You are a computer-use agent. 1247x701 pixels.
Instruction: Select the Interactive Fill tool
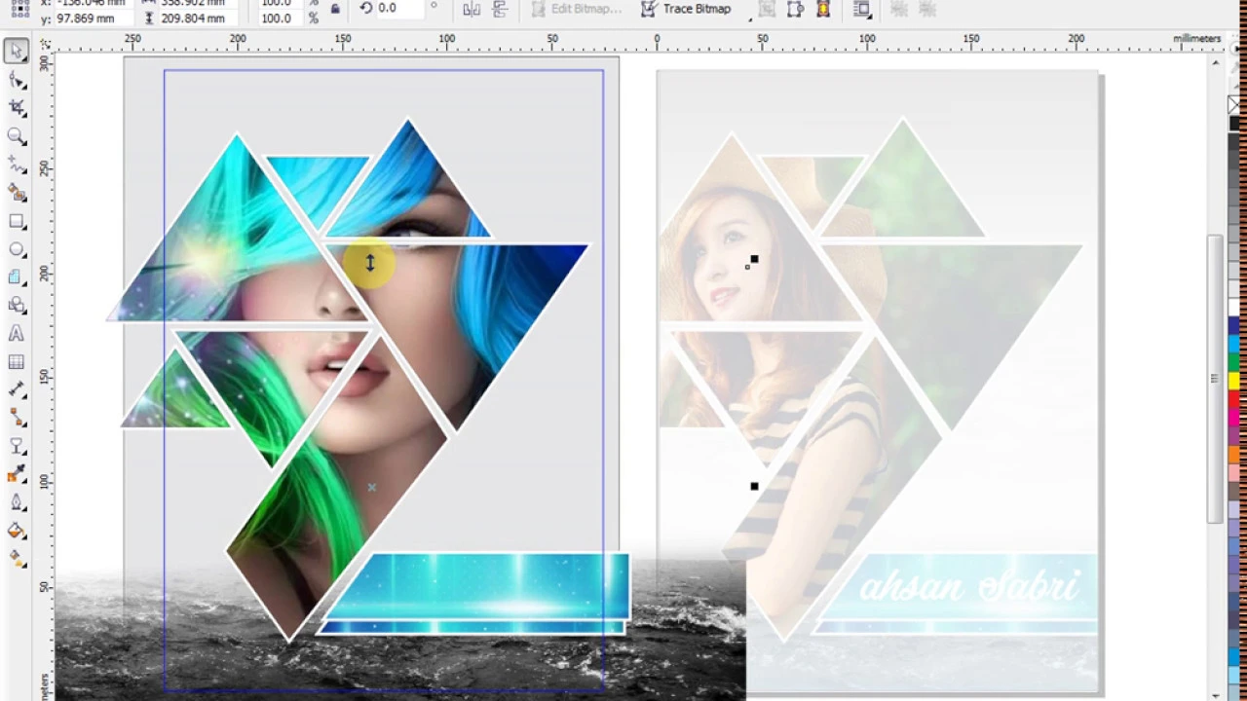(x=17, y=559)
